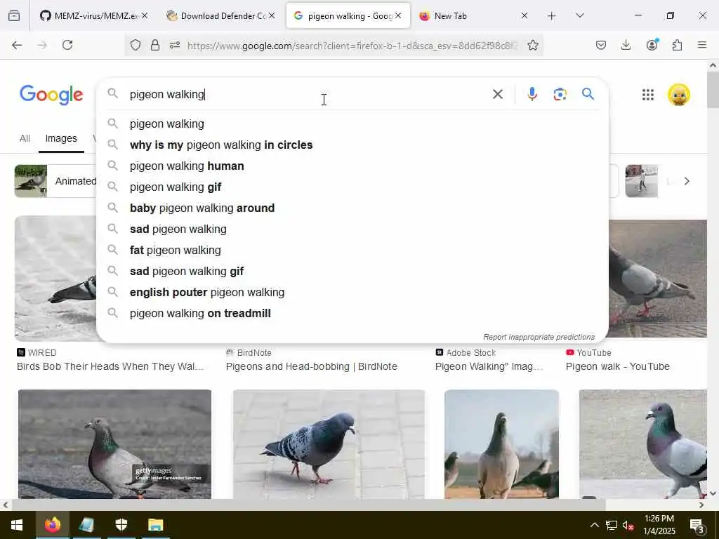Click Firefox icon in the taskbar
Viewport: 719px width, 539px height.
(x=52, y=525)
